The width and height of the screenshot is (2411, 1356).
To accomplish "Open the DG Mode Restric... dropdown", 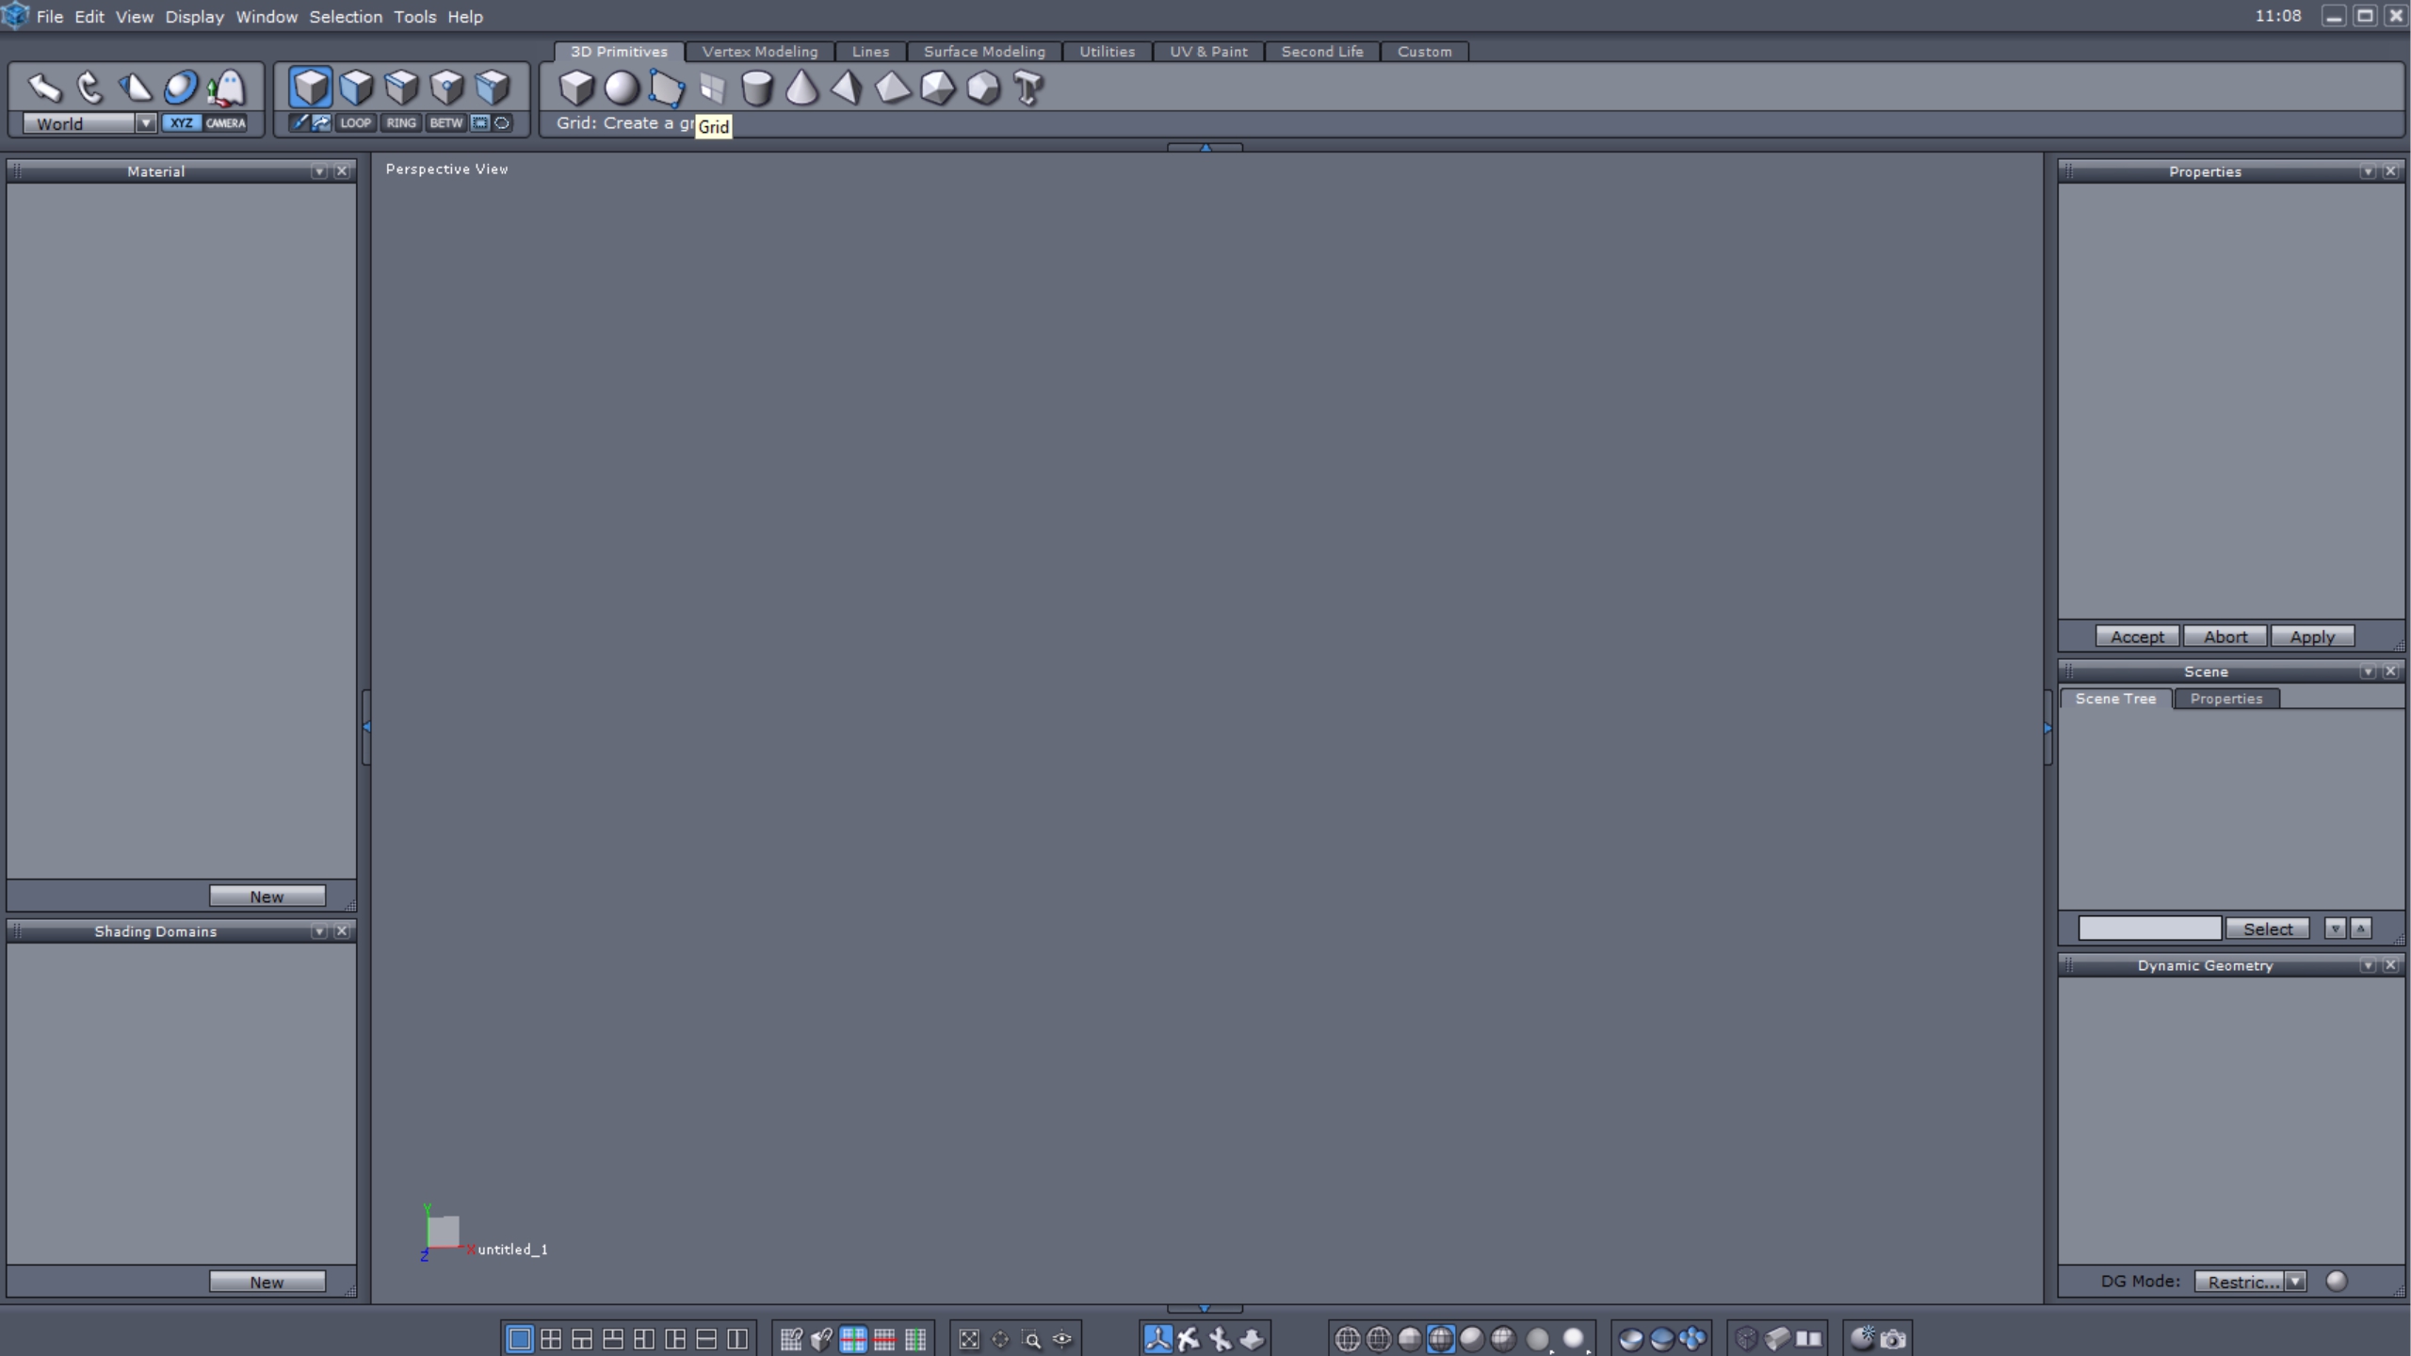I will pos(2295,1282).
